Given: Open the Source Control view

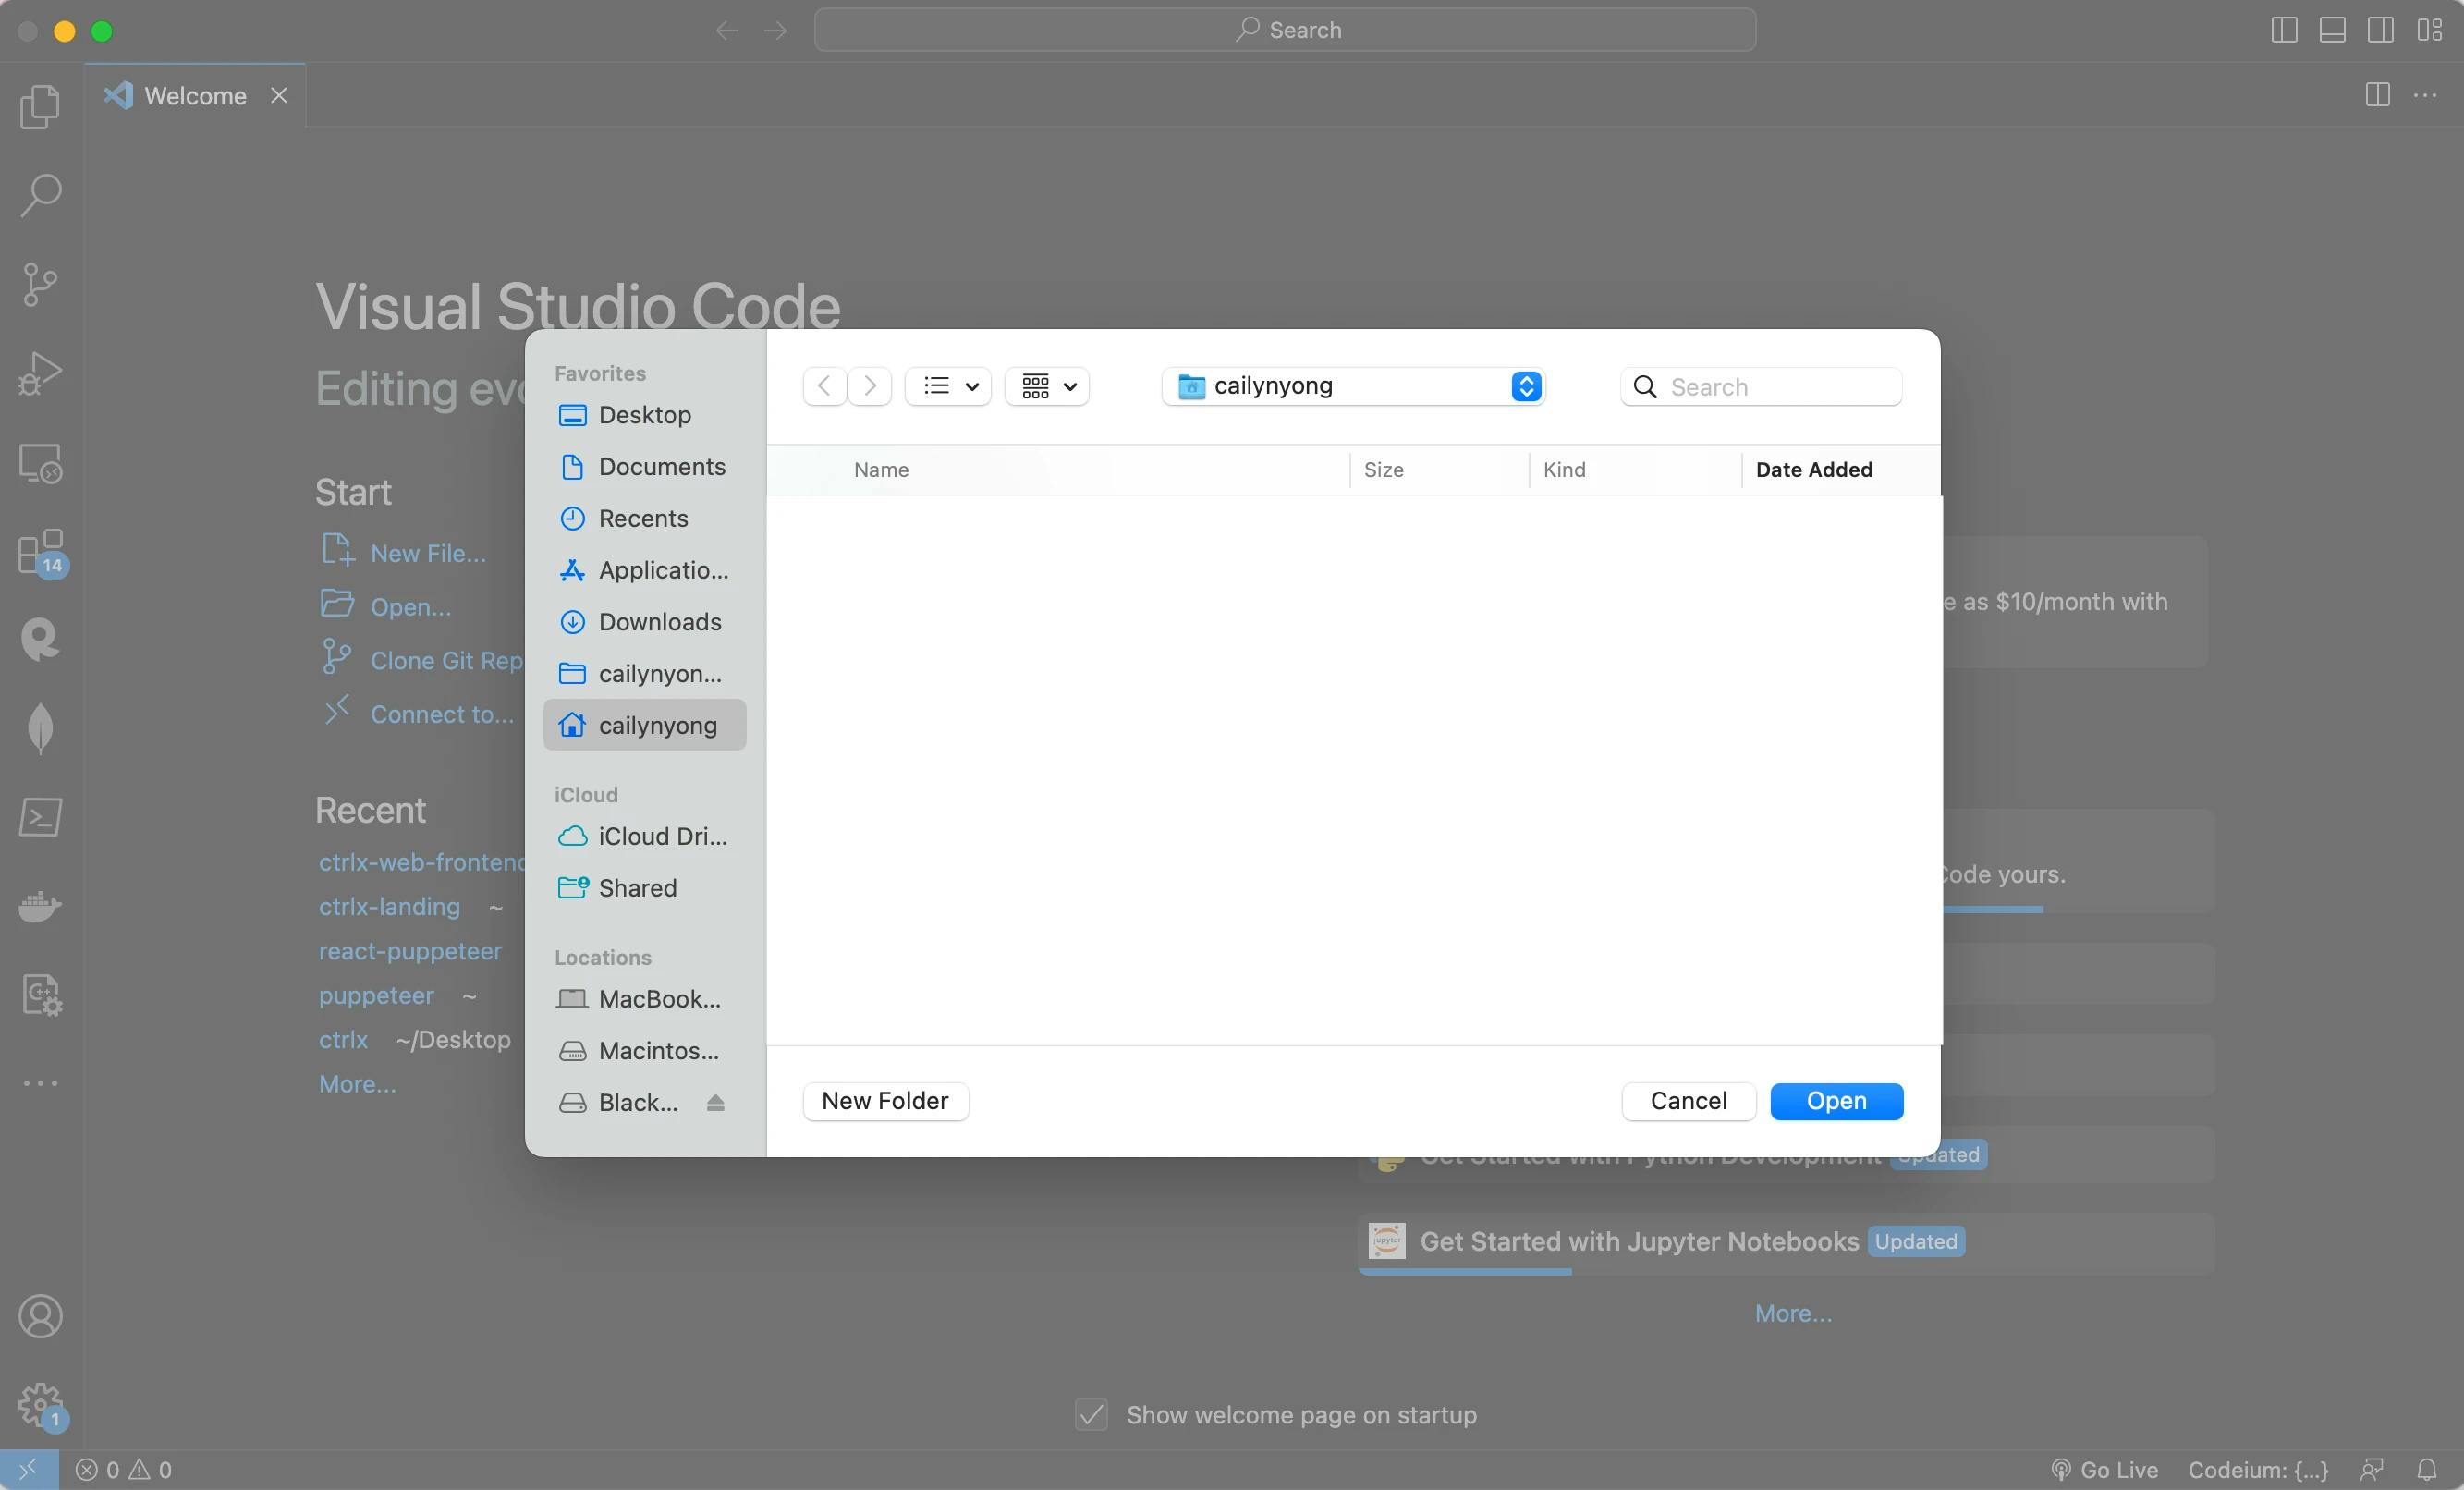Looking at the screenshot, I should (x=40, y=284).
